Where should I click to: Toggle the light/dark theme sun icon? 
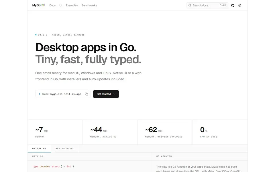239,5
